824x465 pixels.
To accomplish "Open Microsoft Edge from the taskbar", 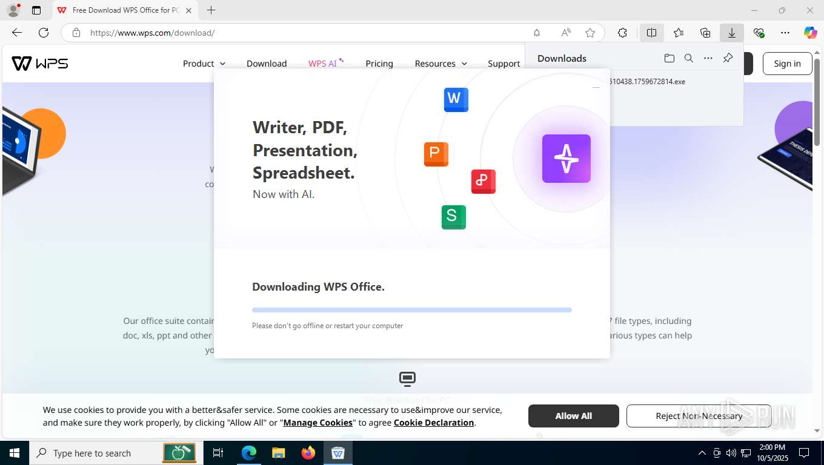I will tap(248, 453).
